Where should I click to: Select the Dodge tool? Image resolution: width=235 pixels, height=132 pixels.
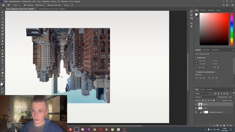click(x=3, y=57)
